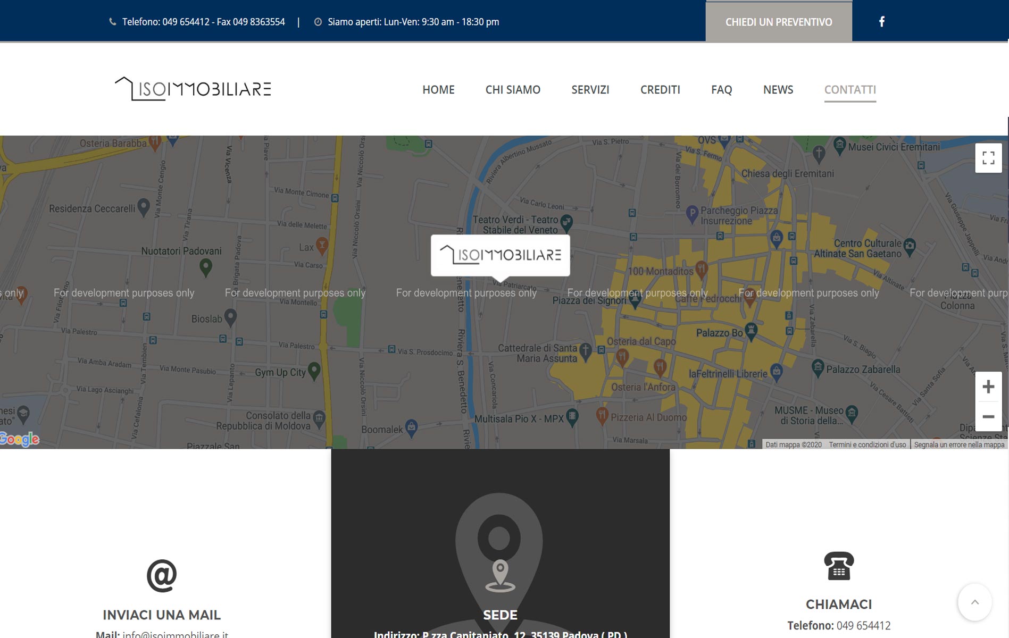Select the 100 Montaditos map pin
1009x638 pixels.
click(702, 269)
